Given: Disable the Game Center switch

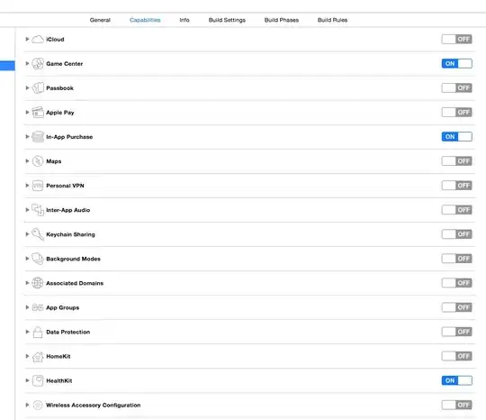Looking at the screenshot, I should (x=456, y=64).
